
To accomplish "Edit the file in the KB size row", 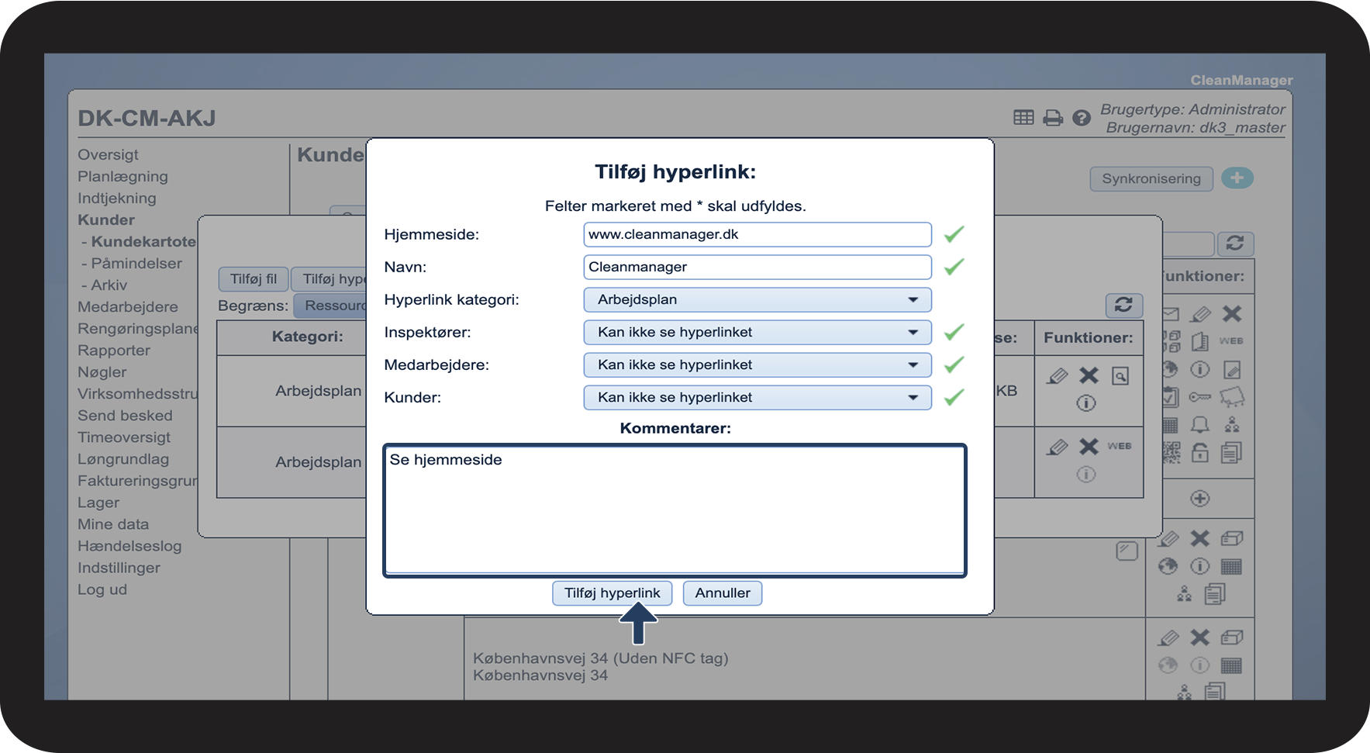I will click(1058, 376).
